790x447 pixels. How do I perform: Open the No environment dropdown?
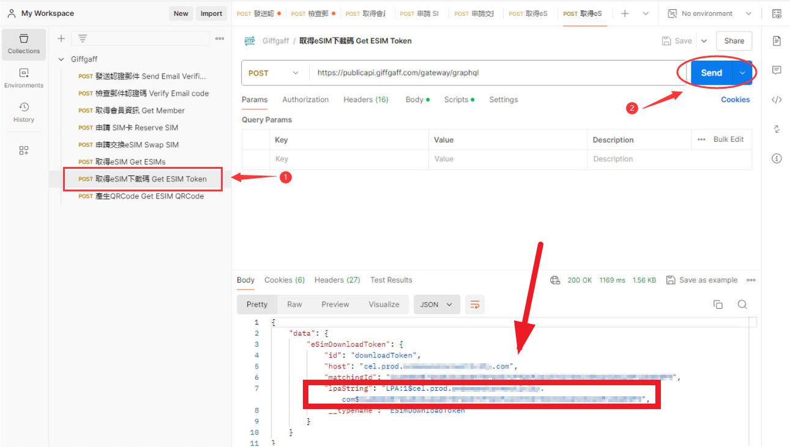[709, 13]
